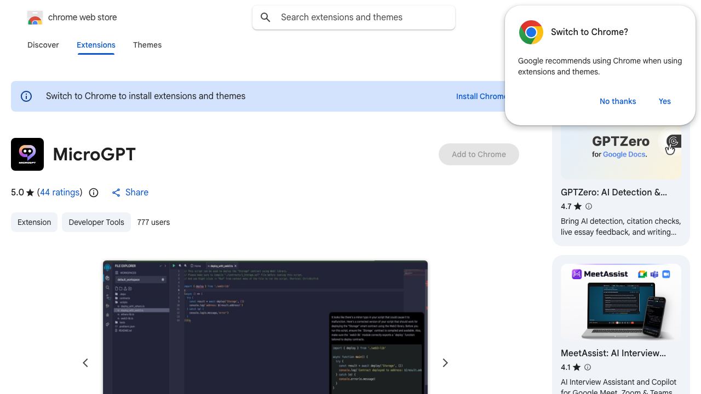Dismiss popup with No thanks

tap(618, 101)
